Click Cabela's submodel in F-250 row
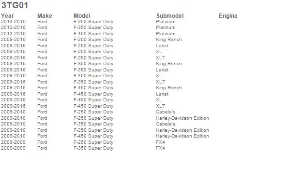The height and width of the screenshot is (181, 304). click(x=166, y=112)
